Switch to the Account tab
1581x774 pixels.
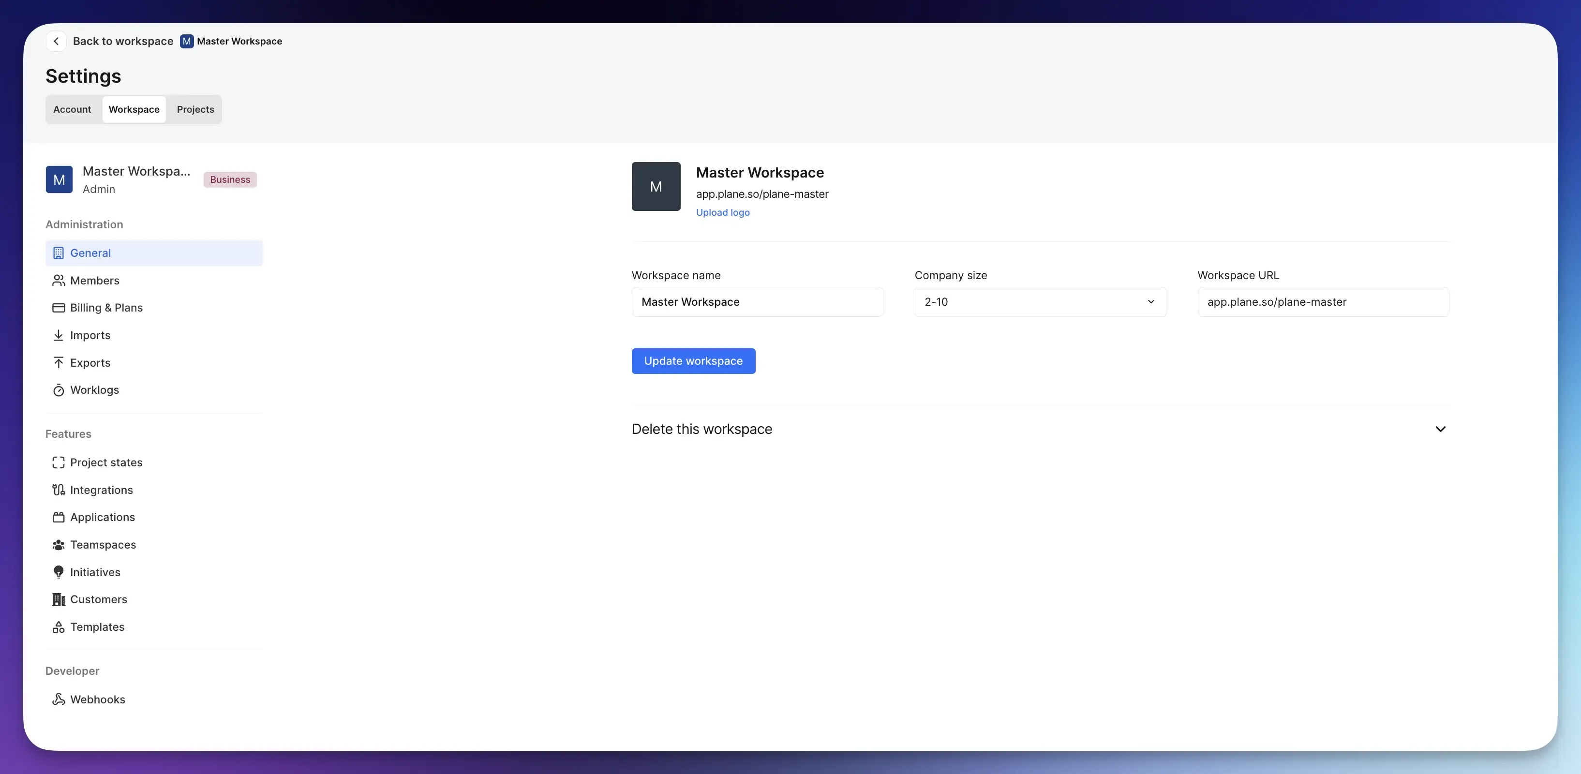pyautogui.click(x=72, y=109)
